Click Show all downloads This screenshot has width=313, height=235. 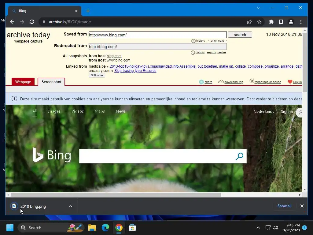pos(284,206)
